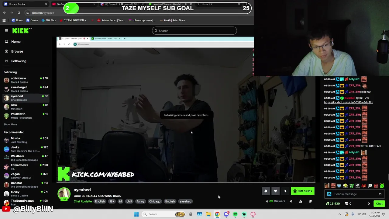Show hidden system tray icons
The width and height of the screenshot is (389, 219).
(340, 214)
